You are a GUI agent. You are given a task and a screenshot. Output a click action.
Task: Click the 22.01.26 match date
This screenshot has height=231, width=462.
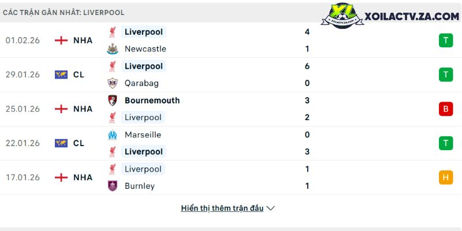point(23,143)
